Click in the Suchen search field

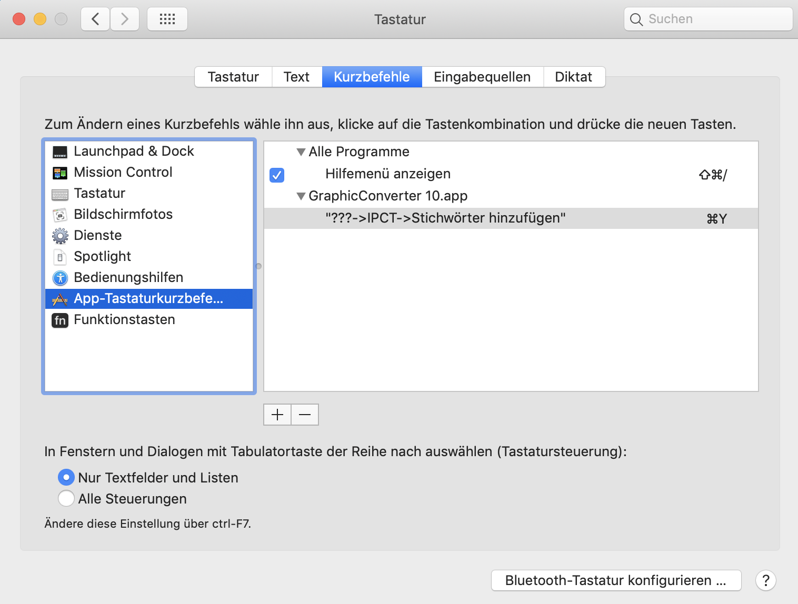pyautogui.click(x=708, y=19)
